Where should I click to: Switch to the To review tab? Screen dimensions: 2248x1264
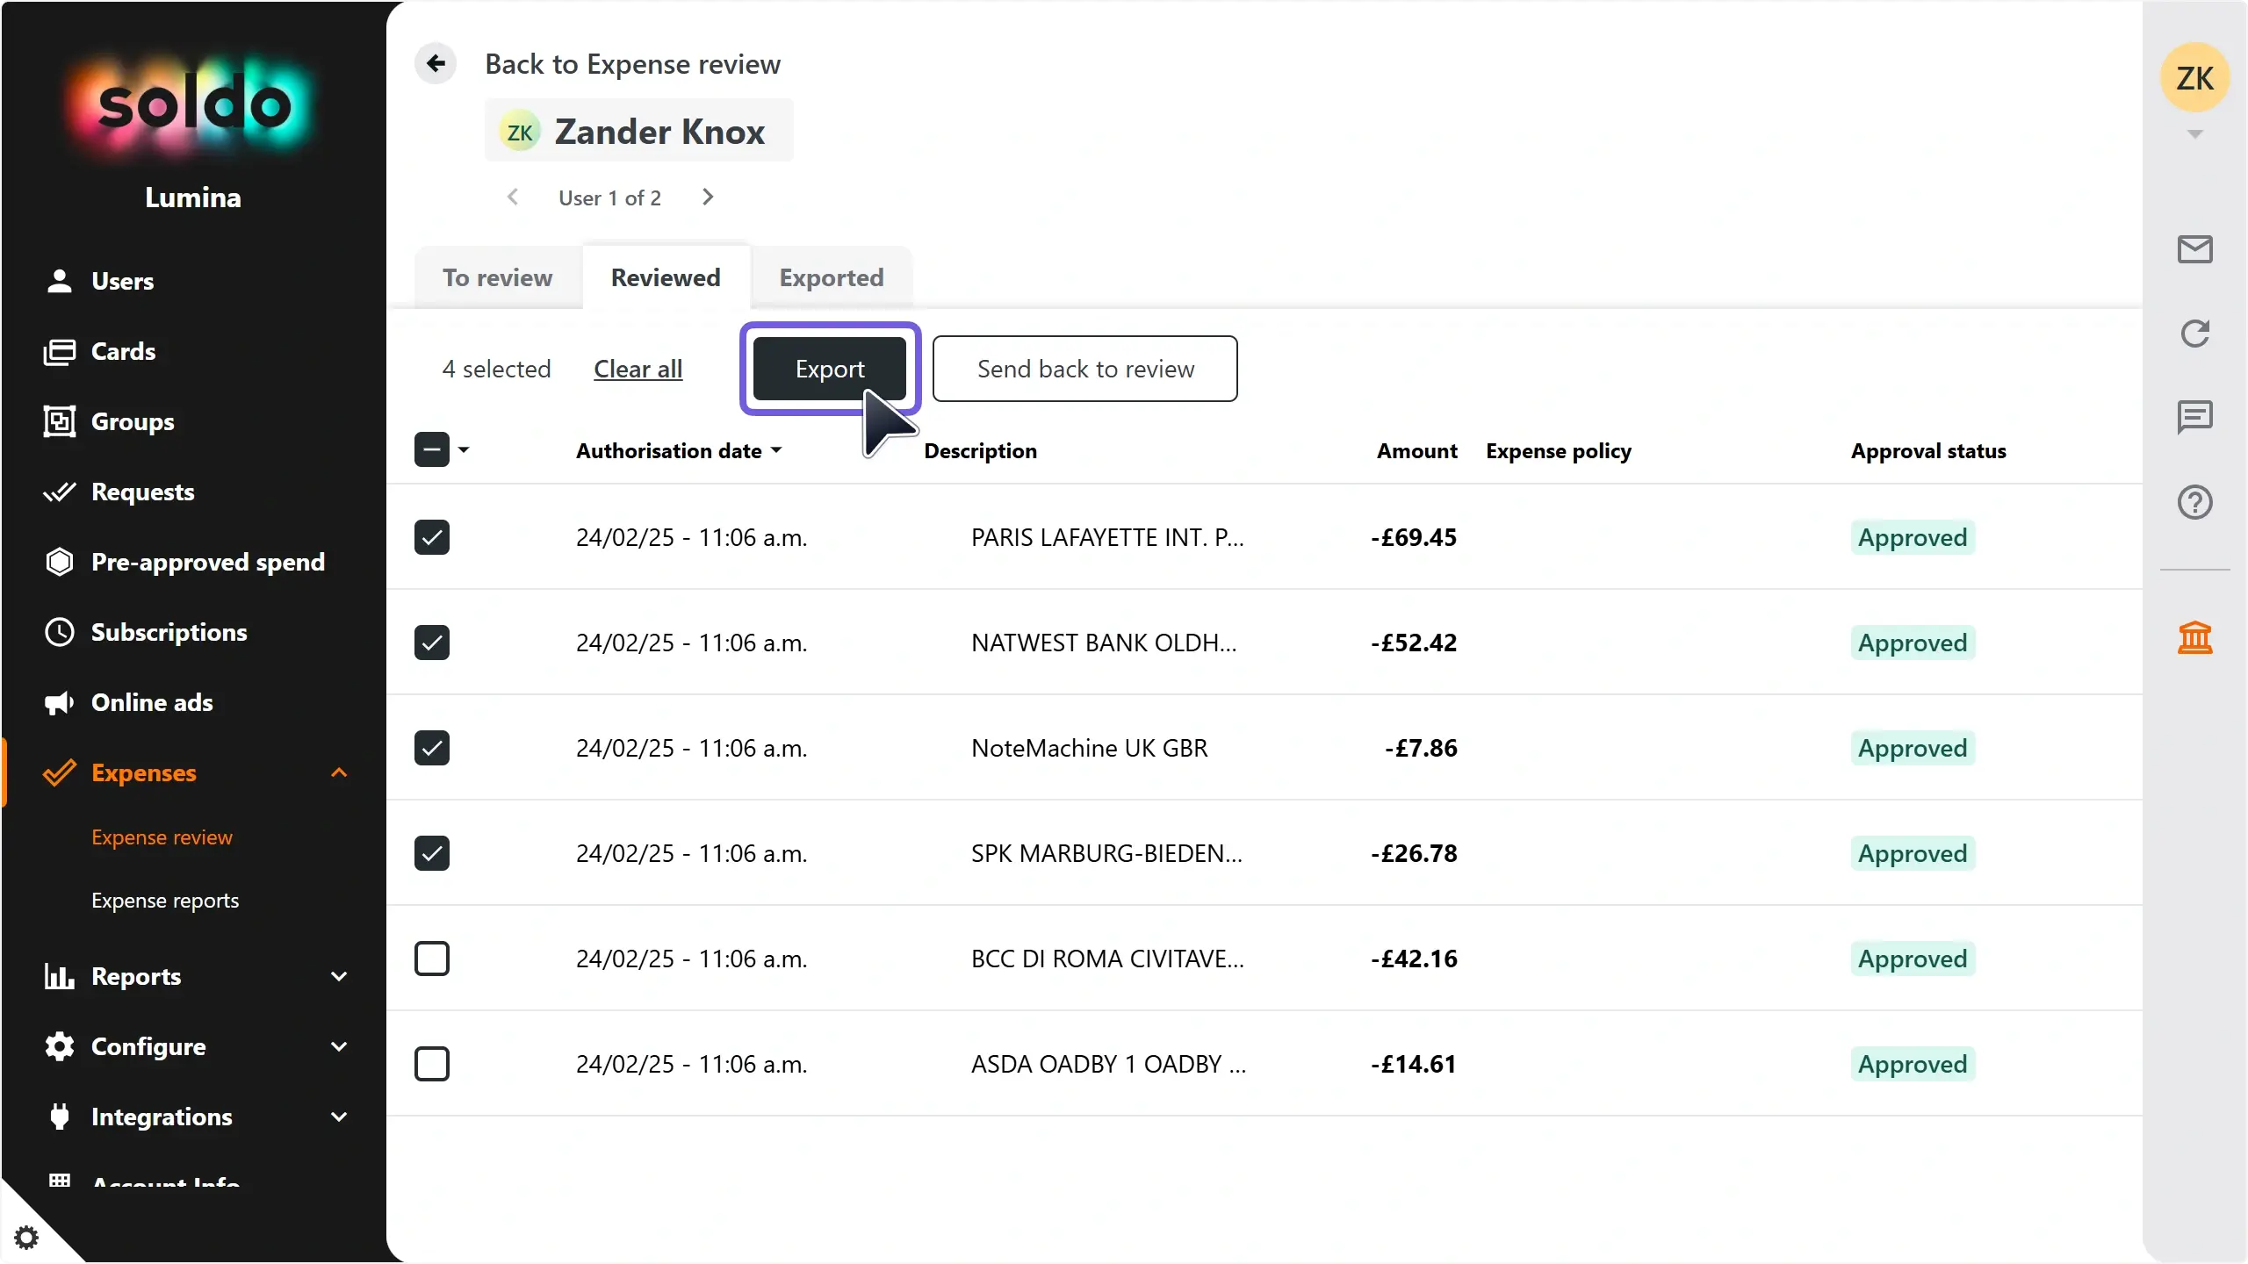[497, 277]
